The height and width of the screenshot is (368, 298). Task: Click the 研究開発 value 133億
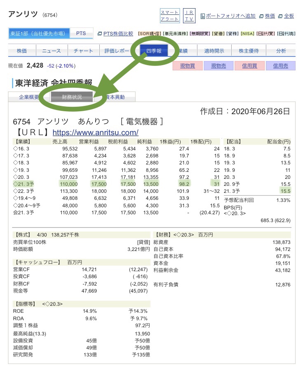[x=90, y=355]
